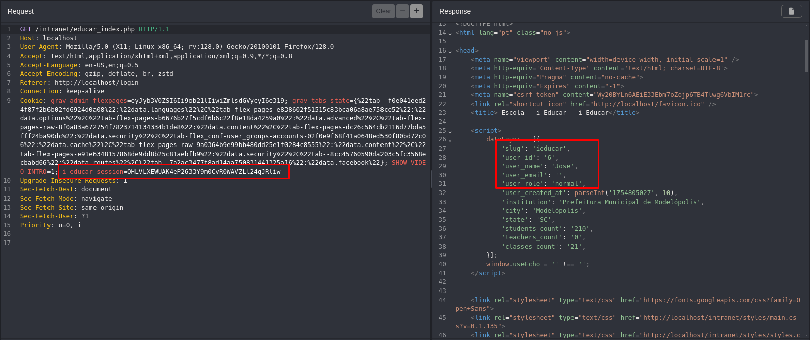Click the Response panel vertical scrollbar thumb

coord(807,56)
